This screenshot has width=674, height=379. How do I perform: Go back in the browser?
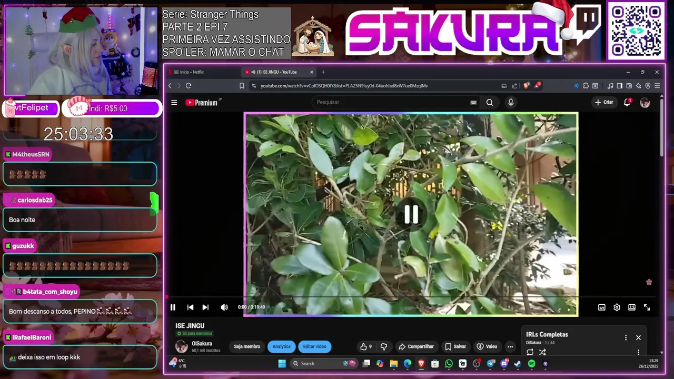[170, 86]
